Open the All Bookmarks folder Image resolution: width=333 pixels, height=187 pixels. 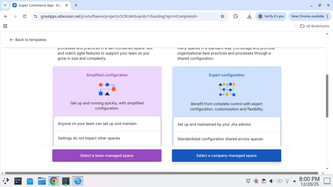[315, 26]
